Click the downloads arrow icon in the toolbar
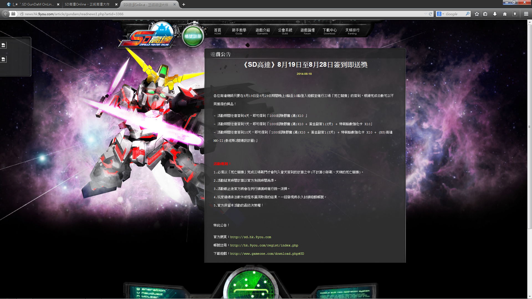The image size is (532, 299). 495,14
